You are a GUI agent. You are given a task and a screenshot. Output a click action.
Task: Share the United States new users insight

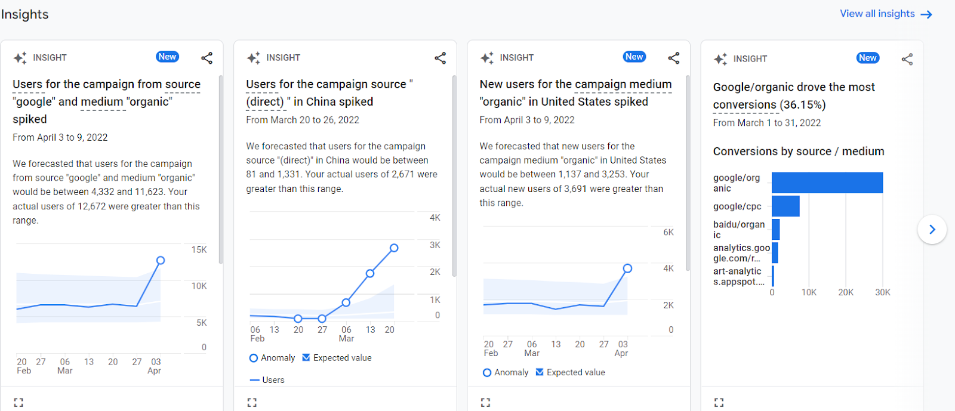[x=674, y=58]
